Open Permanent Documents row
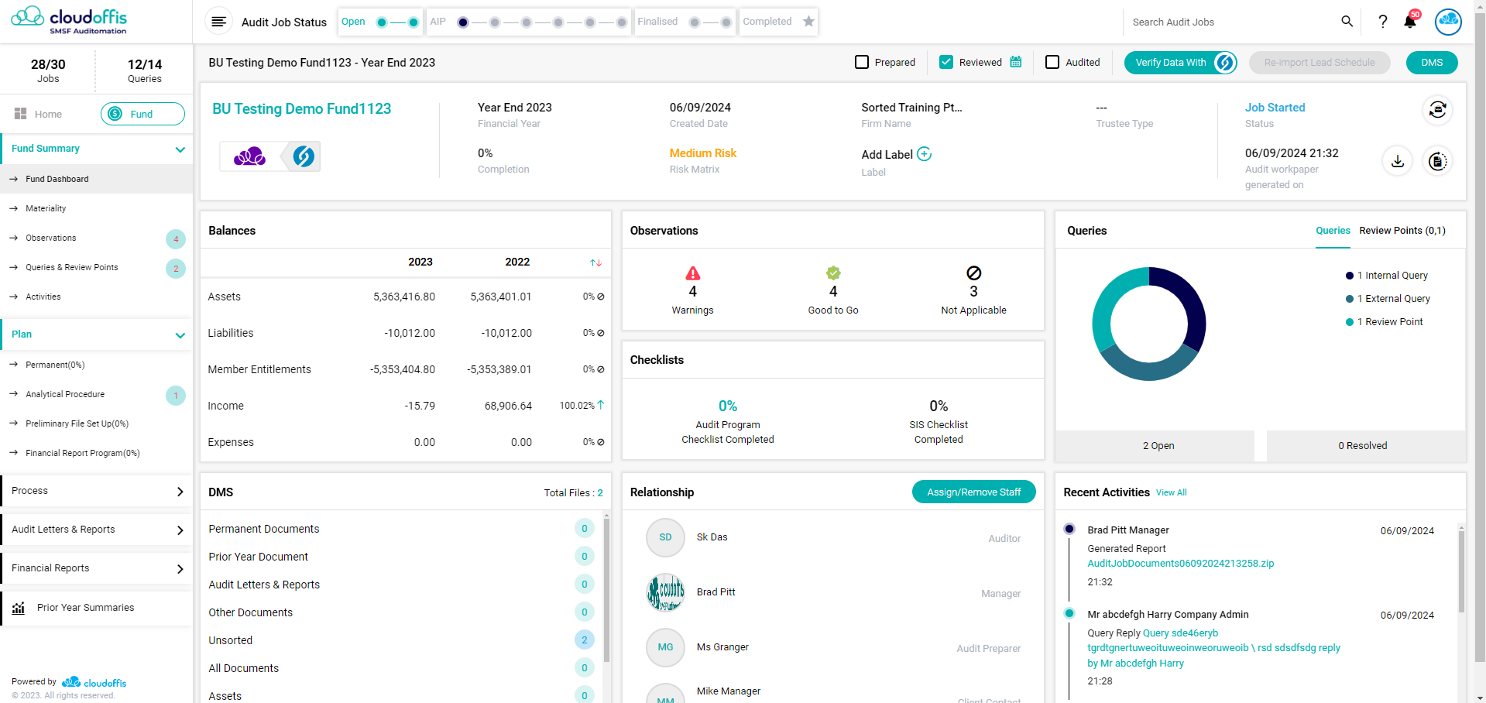Screen dimensions: 1486x703 pos(400,529)
